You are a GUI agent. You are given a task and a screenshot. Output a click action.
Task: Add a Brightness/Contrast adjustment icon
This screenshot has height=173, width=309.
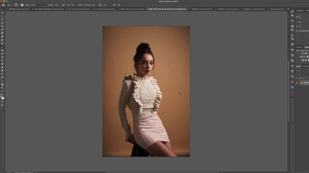[x=303, y=53]
